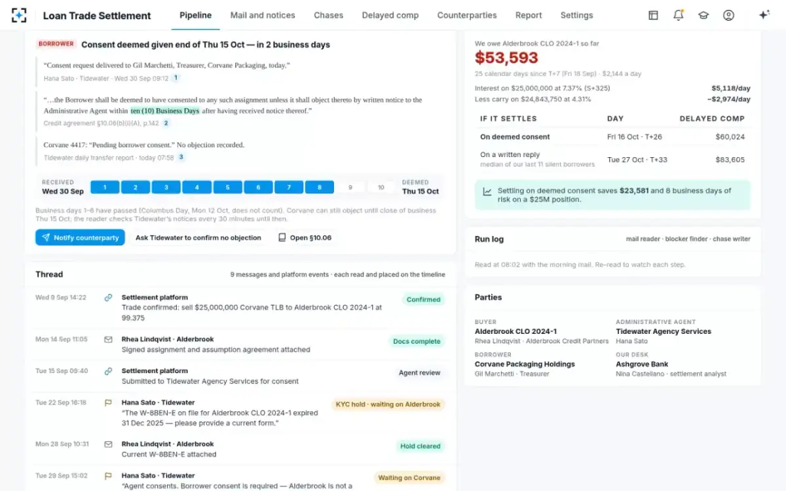The height and width of the screenshot is (491, 786).
Task: Switch to the Pipeline tab
Action: 195,15
